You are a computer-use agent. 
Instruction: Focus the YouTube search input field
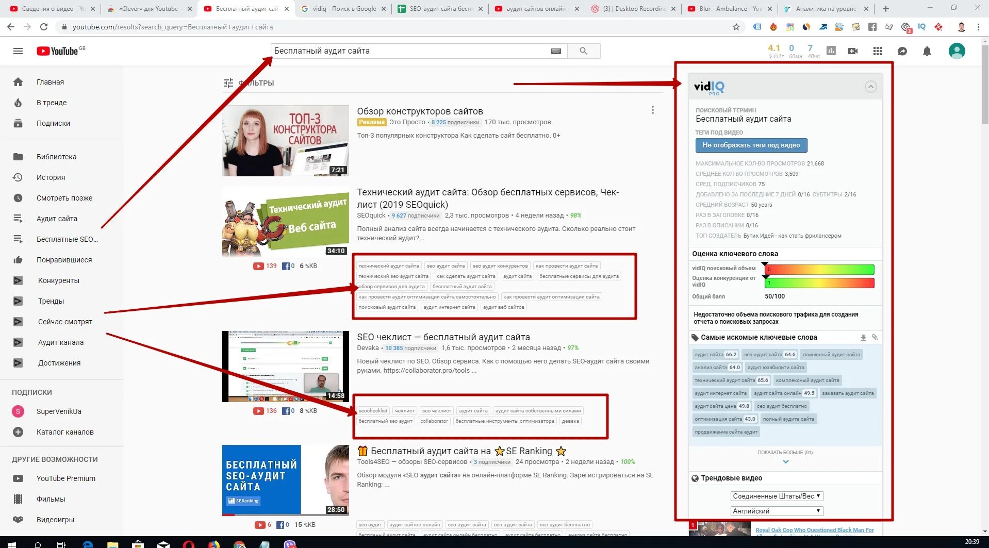coord(411,51)
